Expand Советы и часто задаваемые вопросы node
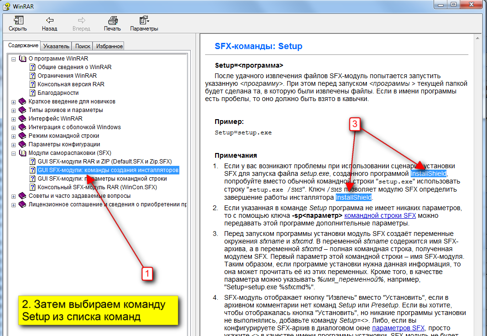The width and height of the screenshot is (487, 336). pos(14,196)
